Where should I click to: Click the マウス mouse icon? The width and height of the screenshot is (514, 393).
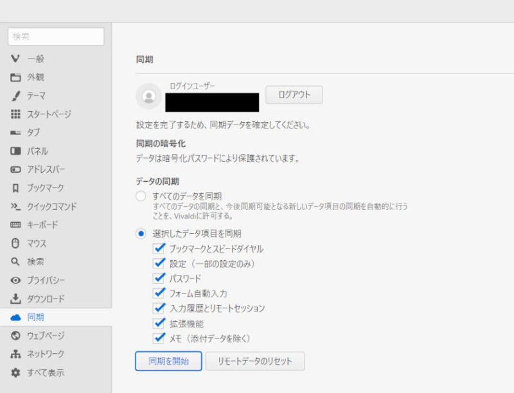[x=15, y=243]
